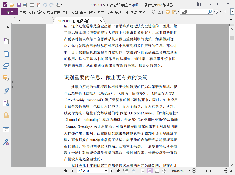This screenshot has width=235, height=175.
Task: Click the zoom in plus button
Action: [x=226, y=171]
